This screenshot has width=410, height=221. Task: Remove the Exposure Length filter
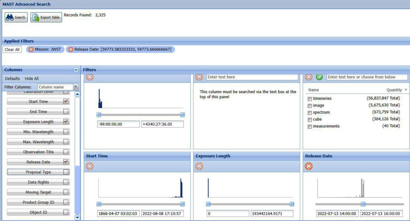[x=199, y=166]
